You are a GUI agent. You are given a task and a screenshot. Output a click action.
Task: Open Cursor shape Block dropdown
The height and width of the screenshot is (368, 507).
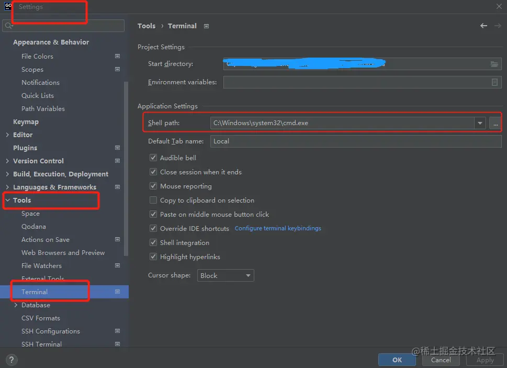tap(226, 275)
